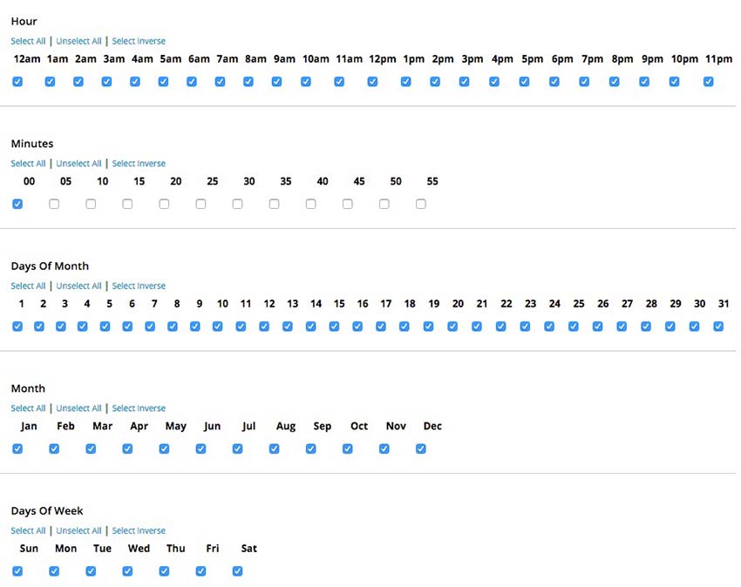
Task: Toggle the Wed weekday checkbox
Action: coord(127,571)
